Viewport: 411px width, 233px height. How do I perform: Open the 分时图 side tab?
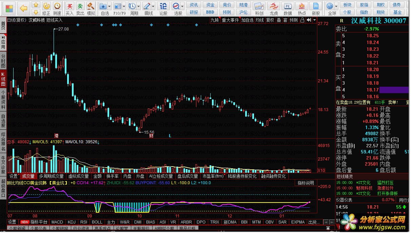(x=3, y=61)
